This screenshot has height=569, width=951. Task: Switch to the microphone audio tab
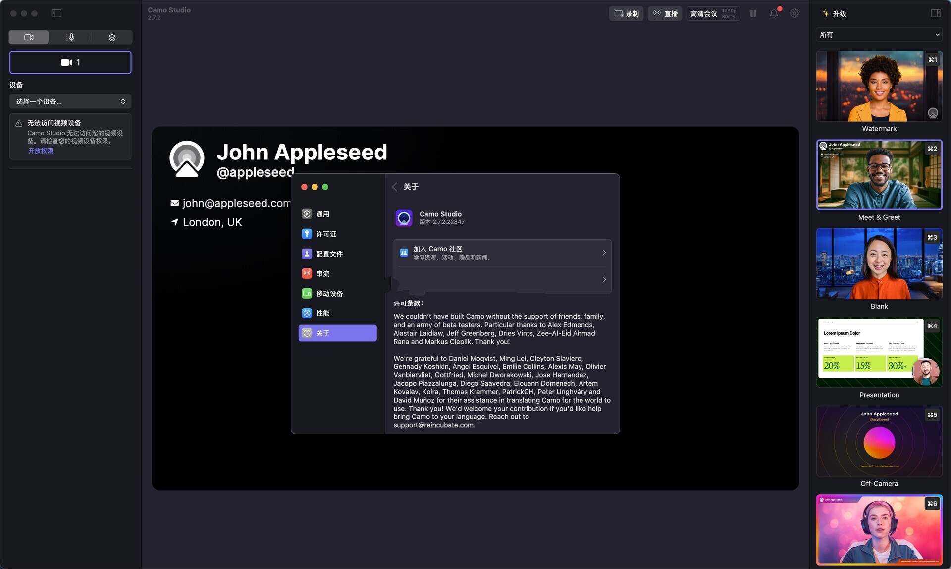coord(71,37)
